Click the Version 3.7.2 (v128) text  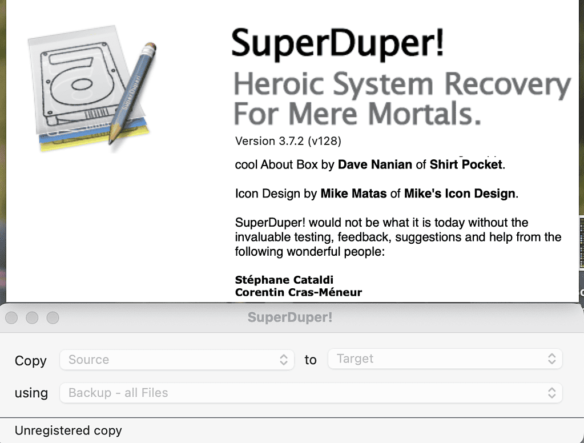click(288, 141)
